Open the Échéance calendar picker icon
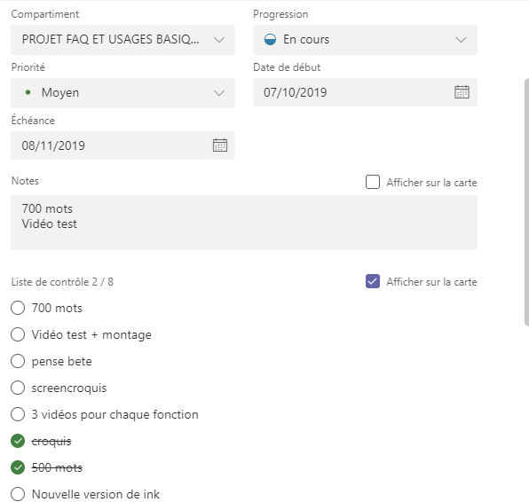The image size is (529, 502). tap(219, 145)
